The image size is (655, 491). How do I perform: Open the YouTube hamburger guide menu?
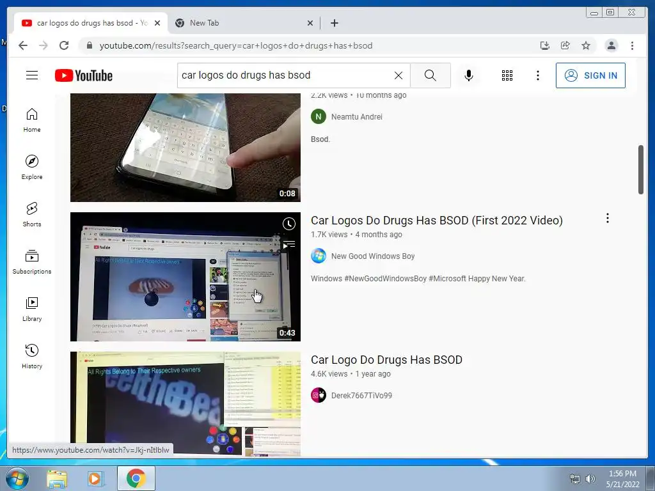click(x=32, y=75)
